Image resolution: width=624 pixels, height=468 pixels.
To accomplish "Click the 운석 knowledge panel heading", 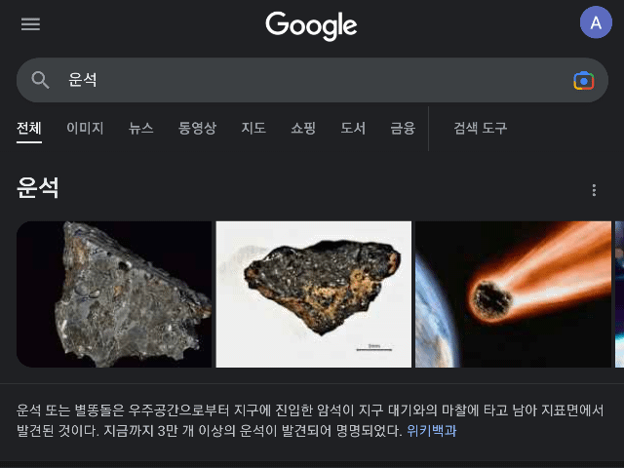I will (38, 187).
